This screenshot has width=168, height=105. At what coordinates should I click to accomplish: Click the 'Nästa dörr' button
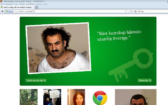144,80
